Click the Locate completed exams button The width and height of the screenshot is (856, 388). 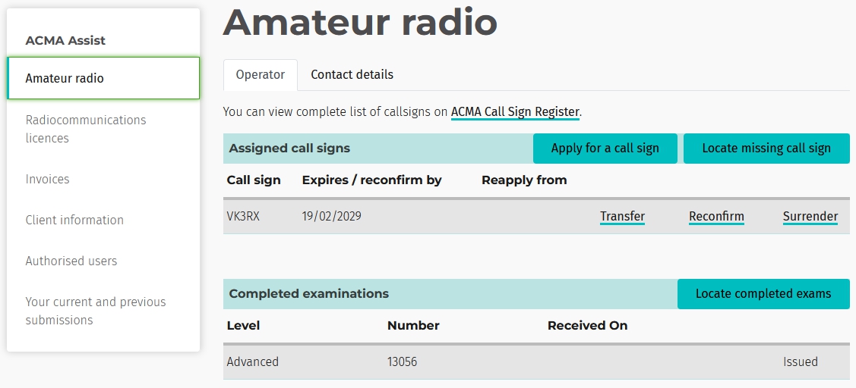click(x=763, y=294)
